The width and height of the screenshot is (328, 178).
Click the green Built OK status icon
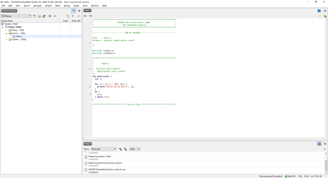tap(286, 176)
